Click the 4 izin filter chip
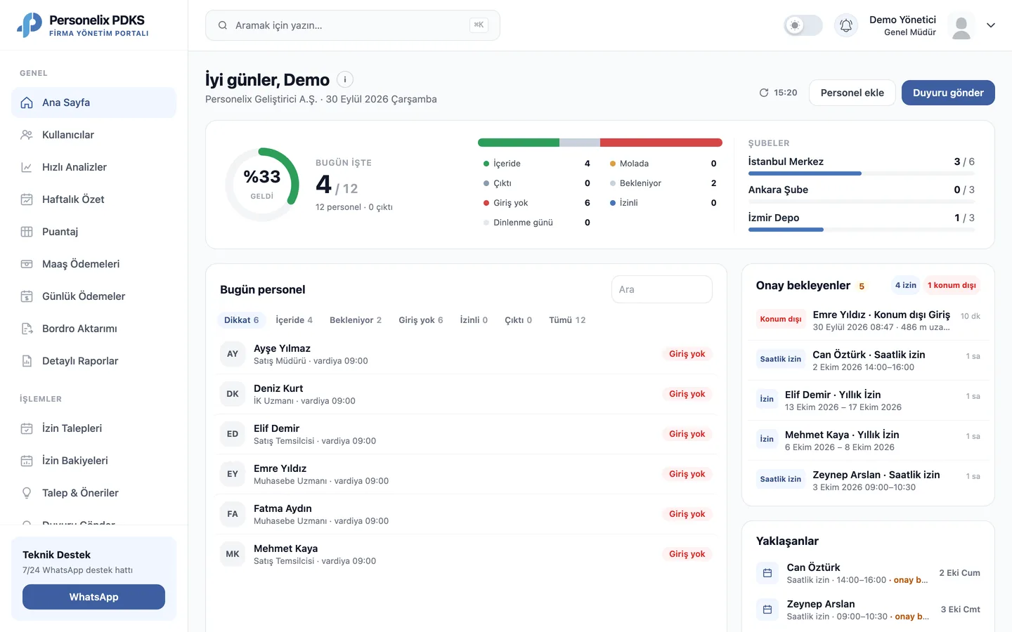Viewport: 1012px width, 632px height. [x=906, y=285]
